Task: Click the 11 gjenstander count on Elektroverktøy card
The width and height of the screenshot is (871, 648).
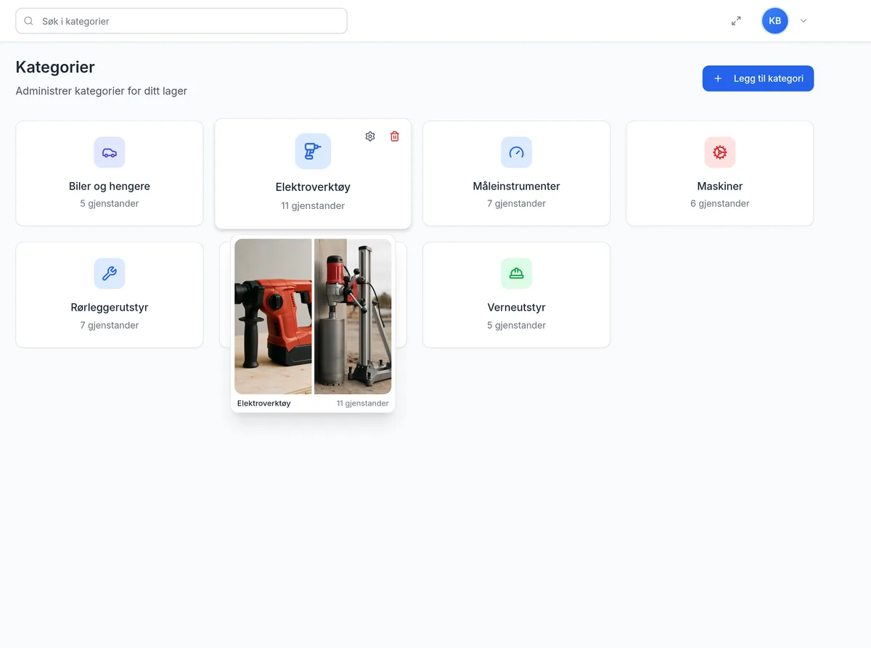Action: pos(313,206)
